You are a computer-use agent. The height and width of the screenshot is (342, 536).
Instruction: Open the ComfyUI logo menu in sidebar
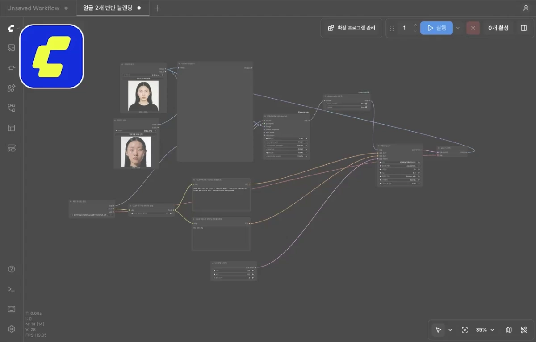[x=11, y=28]
